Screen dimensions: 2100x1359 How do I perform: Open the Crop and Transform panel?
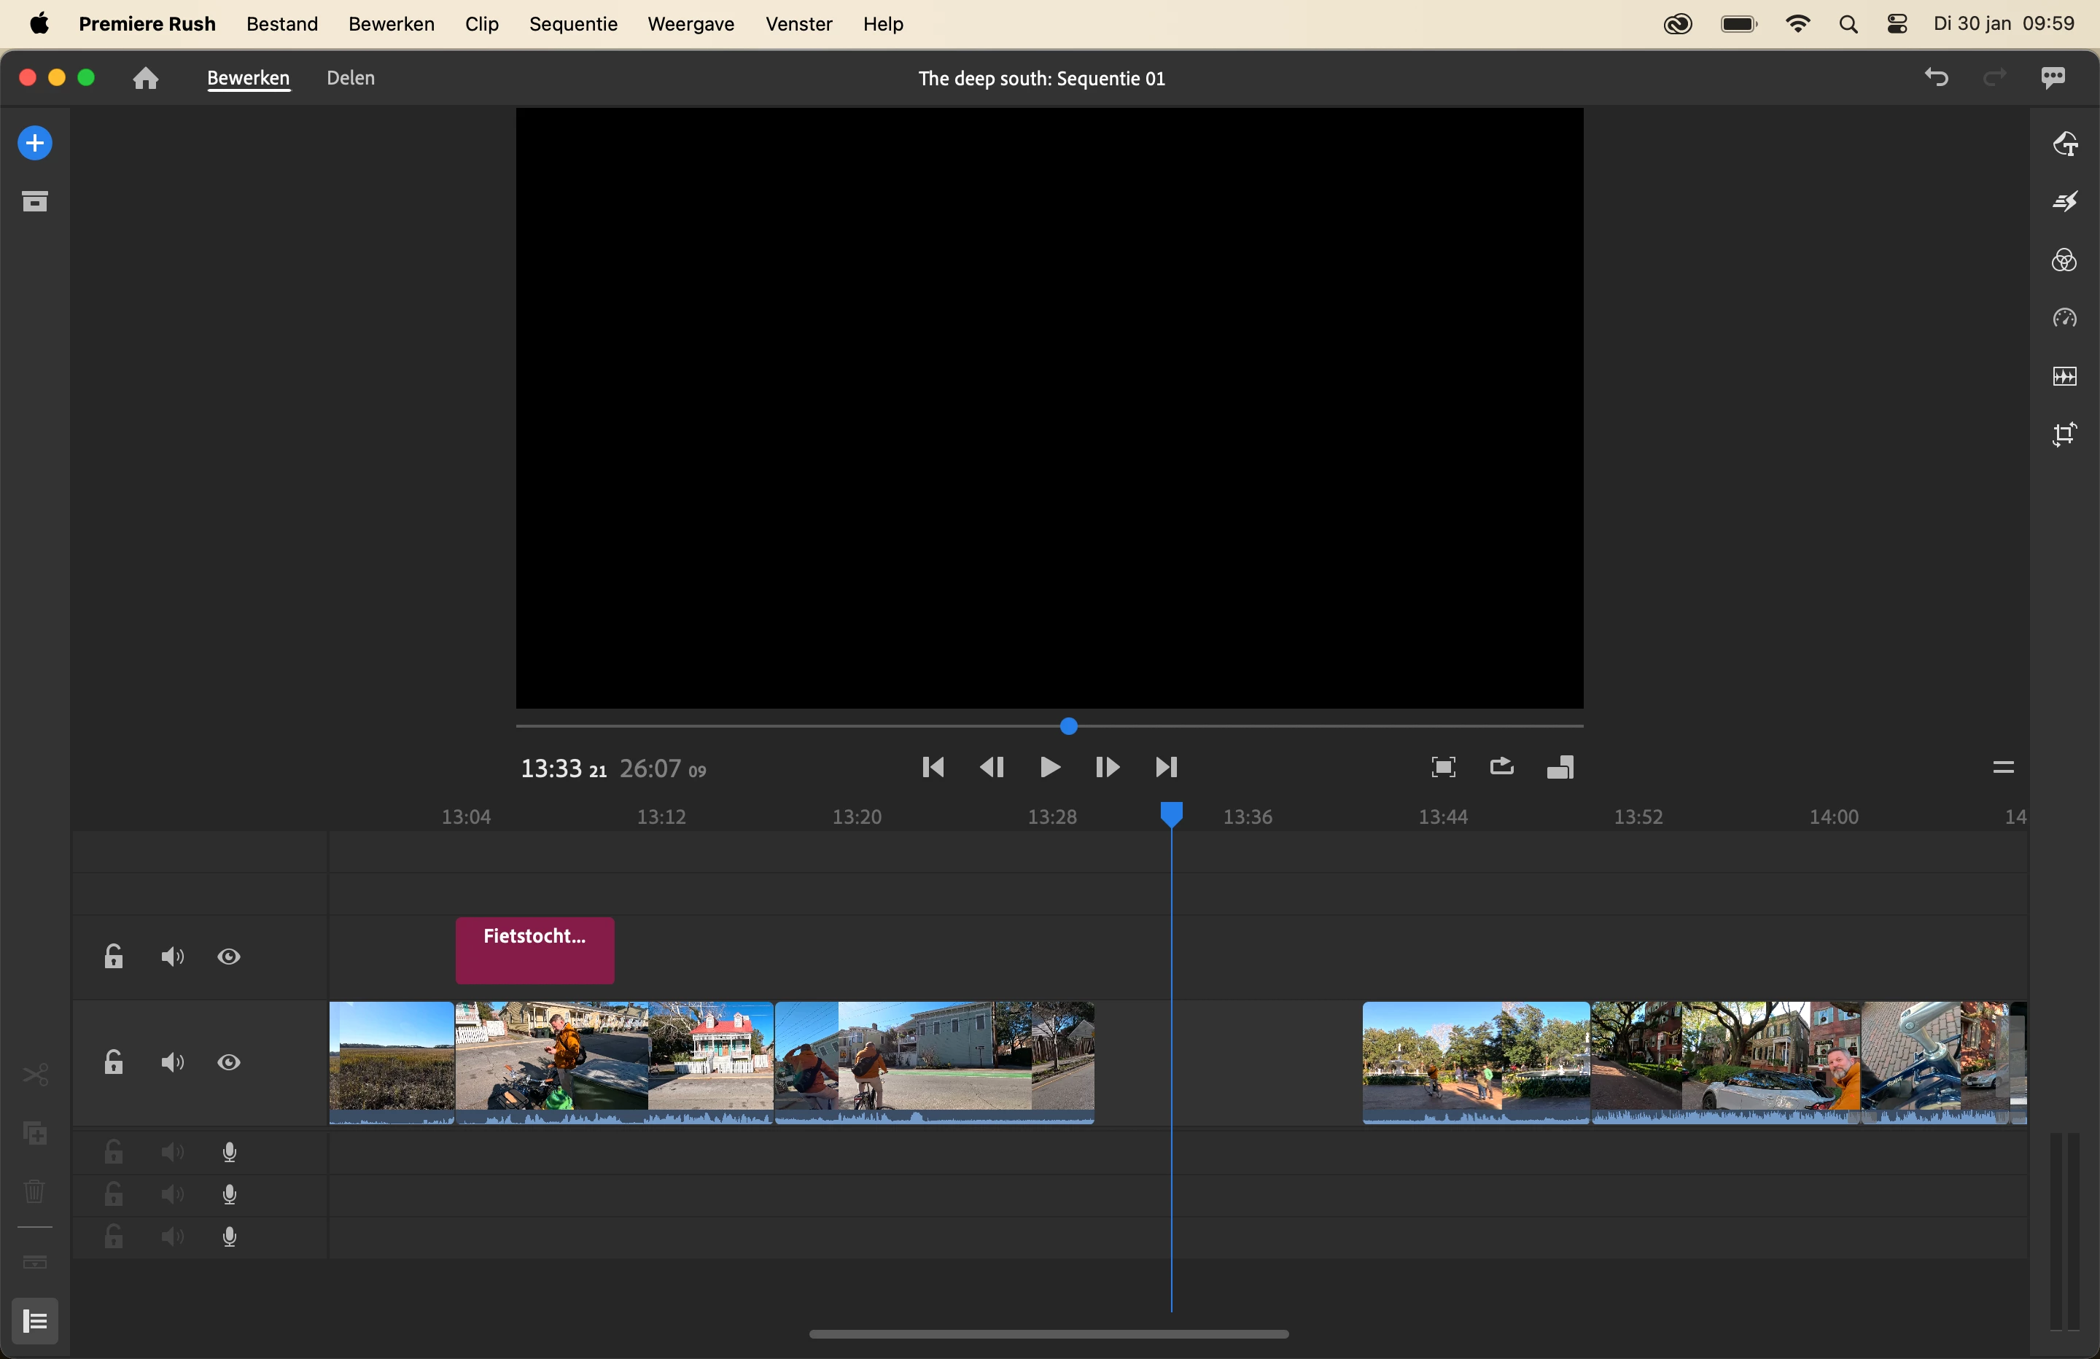pos(2065,435)
